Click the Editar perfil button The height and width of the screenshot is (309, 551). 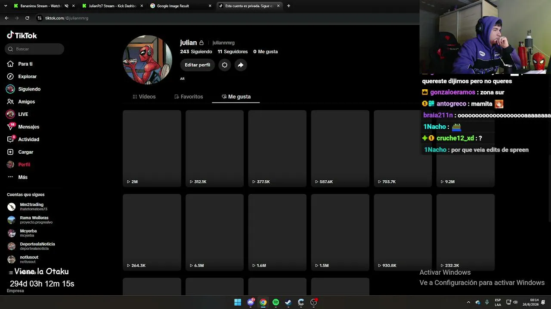point(198,65)
